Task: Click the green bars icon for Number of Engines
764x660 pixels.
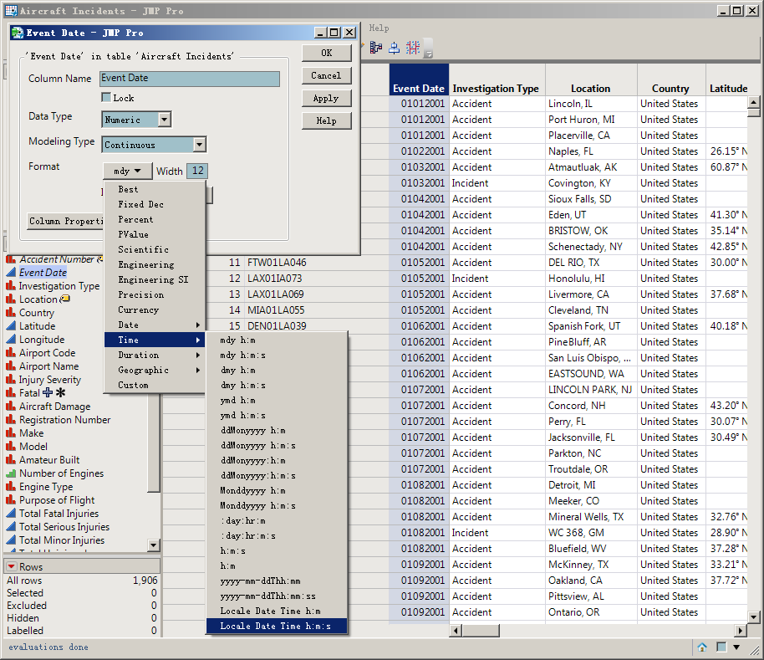Action: [x=12, y=473]
